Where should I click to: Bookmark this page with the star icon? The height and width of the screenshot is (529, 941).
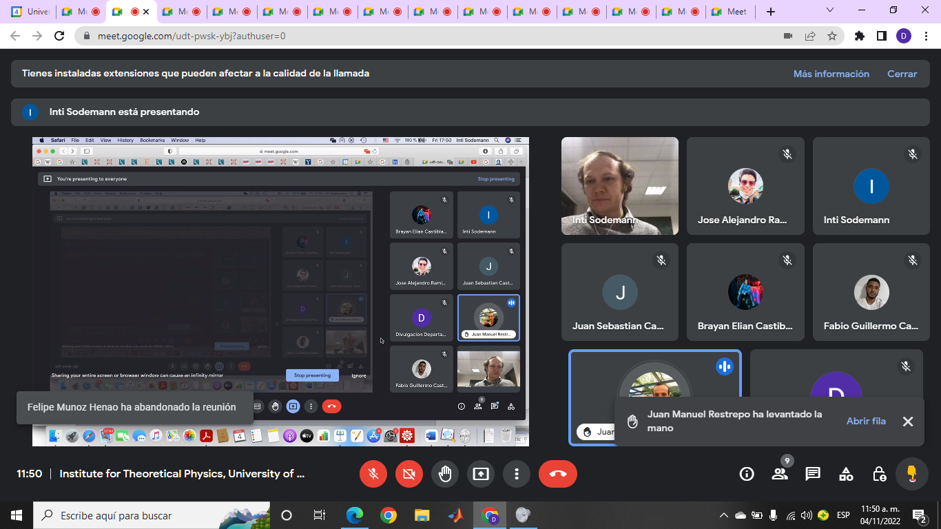pyautogui.click(x=832, y=36)
